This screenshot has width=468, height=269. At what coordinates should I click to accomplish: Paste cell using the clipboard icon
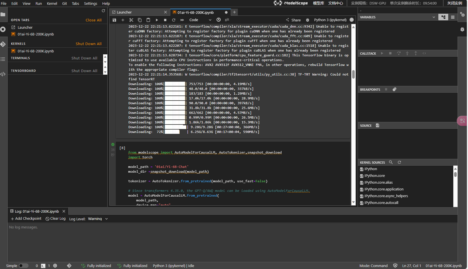pyautogui.click(x=148, y=20)
